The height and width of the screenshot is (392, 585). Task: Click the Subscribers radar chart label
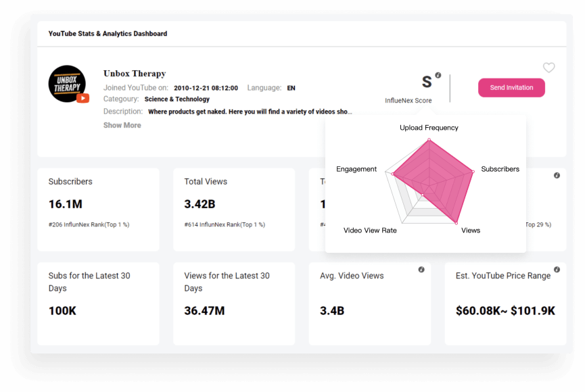point(500,169)
